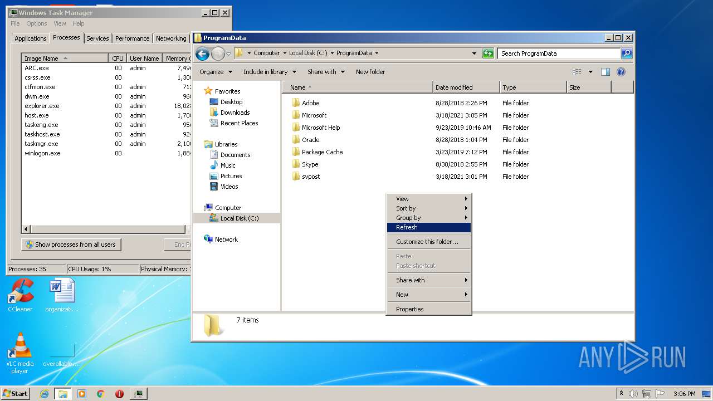Open the Explorer help question mark icon
Viewport: 713px width, 401px height.
point(621,72)
